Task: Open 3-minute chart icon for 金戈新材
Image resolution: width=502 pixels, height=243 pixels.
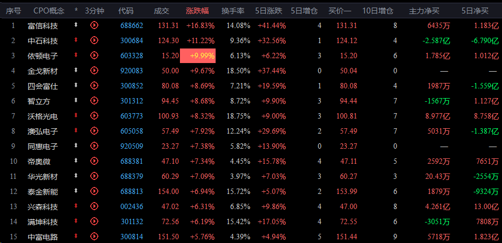Action: 94,70
